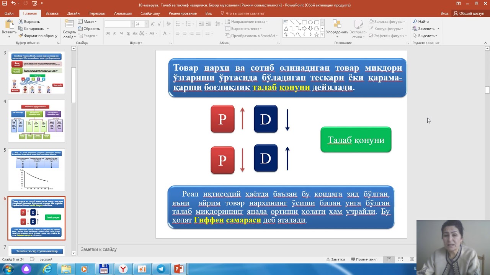Select slide 4 thumbnail
490x275 pixels.
36,121
